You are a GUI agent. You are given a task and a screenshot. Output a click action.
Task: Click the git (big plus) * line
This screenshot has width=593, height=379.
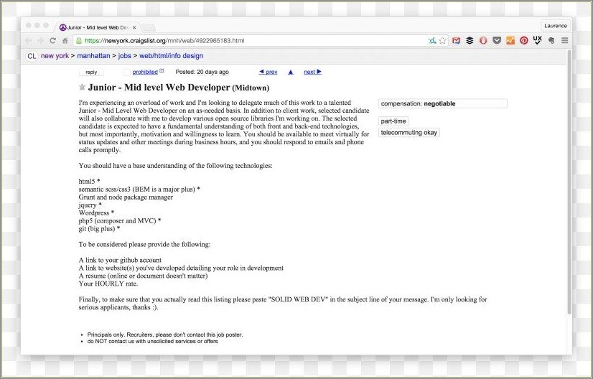pyautogui.click(x=99, y=228)
